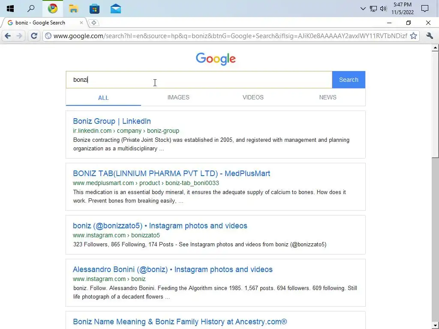Show hidden system tray icons
The image size is (439, 329).
click(x=363, y=9)
